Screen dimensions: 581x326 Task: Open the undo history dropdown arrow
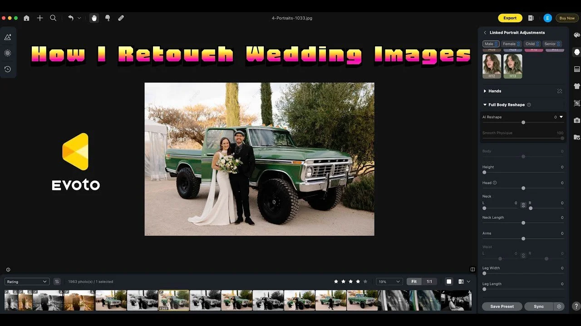coord(79,18)
